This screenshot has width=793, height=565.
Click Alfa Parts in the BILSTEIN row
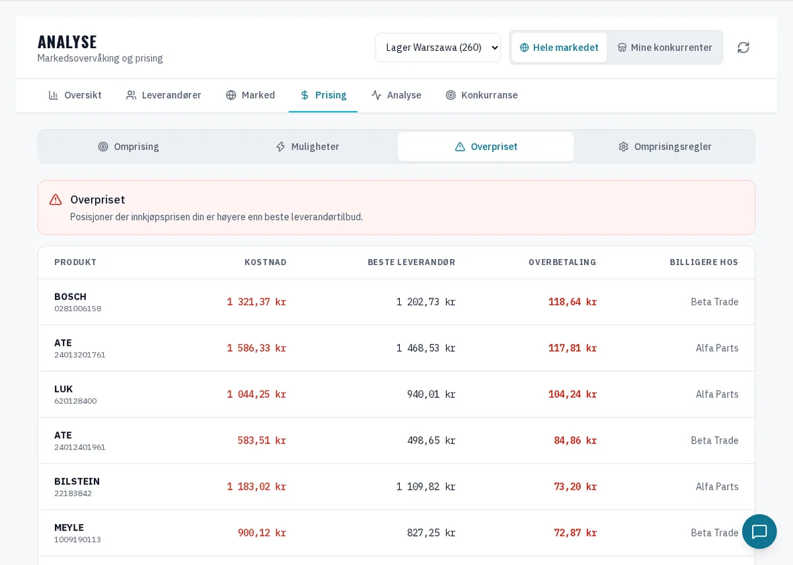[717, 487]
